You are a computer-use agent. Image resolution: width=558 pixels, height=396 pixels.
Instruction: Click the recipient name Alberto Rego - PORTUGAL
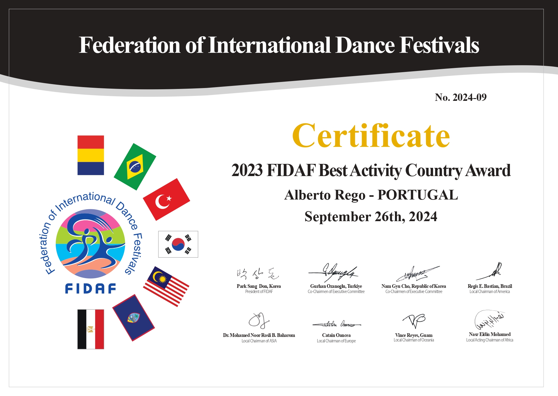pyautogui.click(x=371, y=195)
